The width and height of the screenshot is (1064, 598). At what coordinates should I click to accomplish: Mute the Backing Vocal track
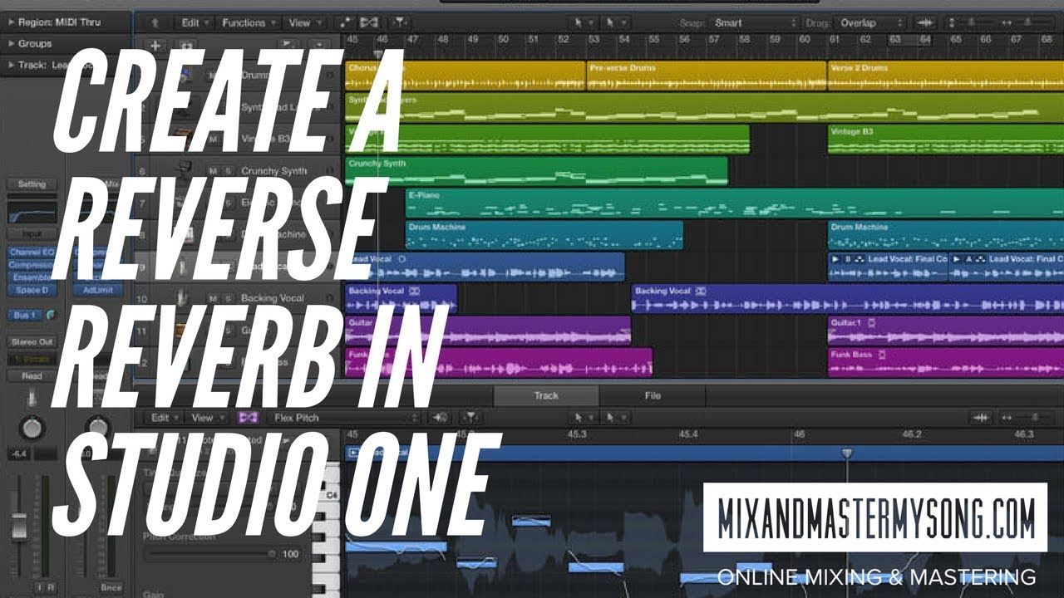pos(213,298)
